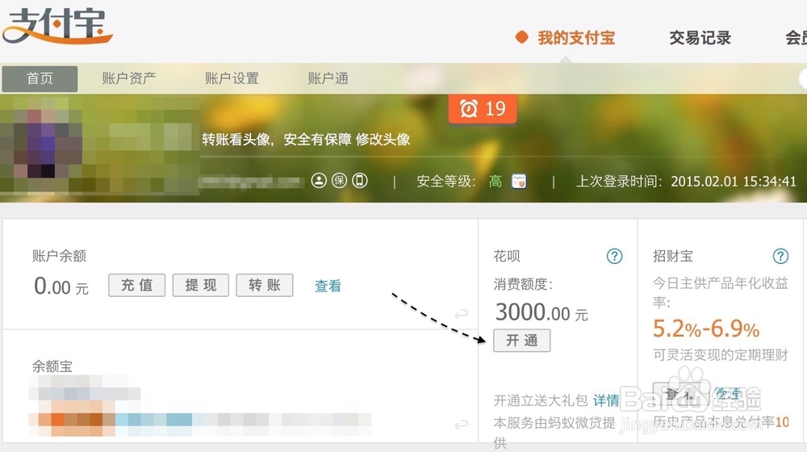807x452 pixels.
Task: Select the 首页 tab
Action: click(40, 79)
